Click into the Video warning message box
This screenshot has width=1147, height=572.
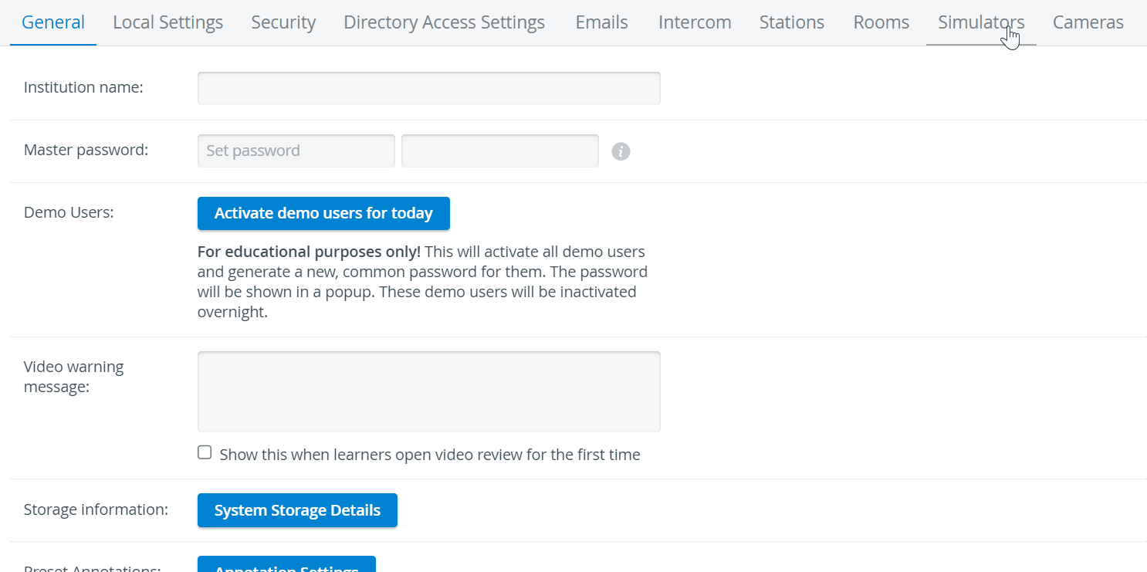(x=429, y=391)
